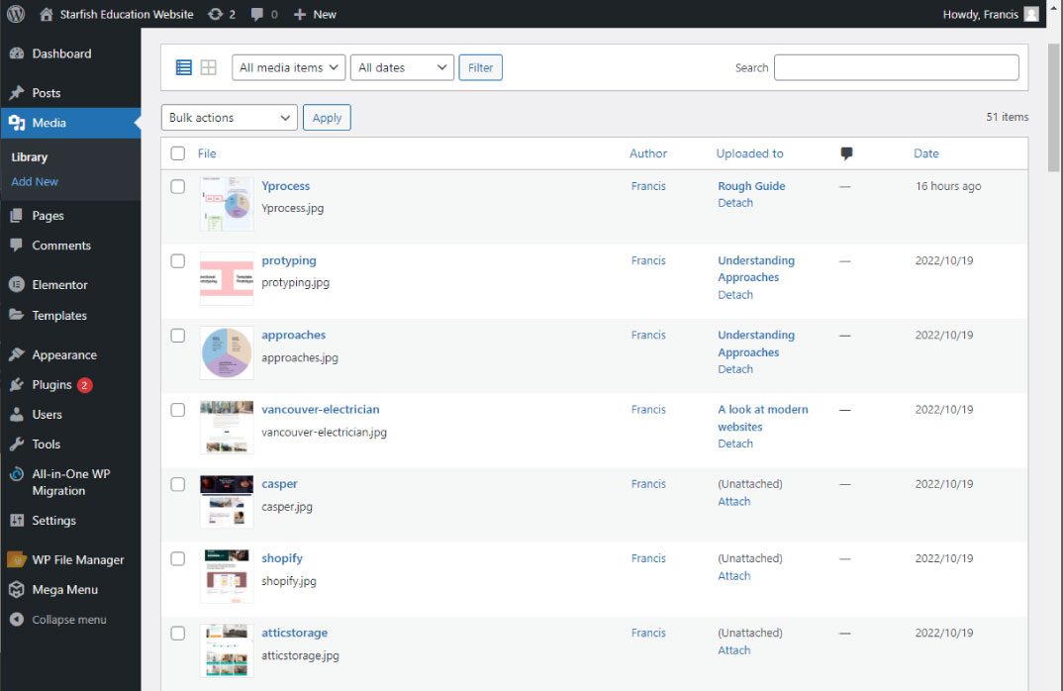Check the box for Yprocess file

click(x=178, y=186)
